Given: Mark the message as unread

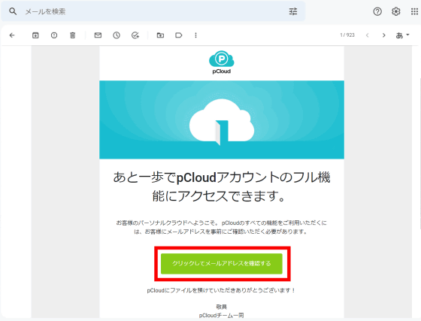Looking at the screenshot, I should 98,35.
